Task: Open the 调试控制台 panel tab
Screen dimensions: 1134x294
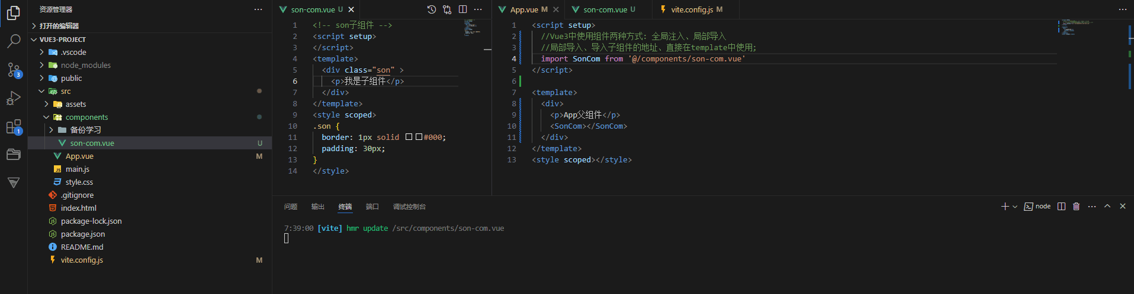Action: [x=409, y=207]
